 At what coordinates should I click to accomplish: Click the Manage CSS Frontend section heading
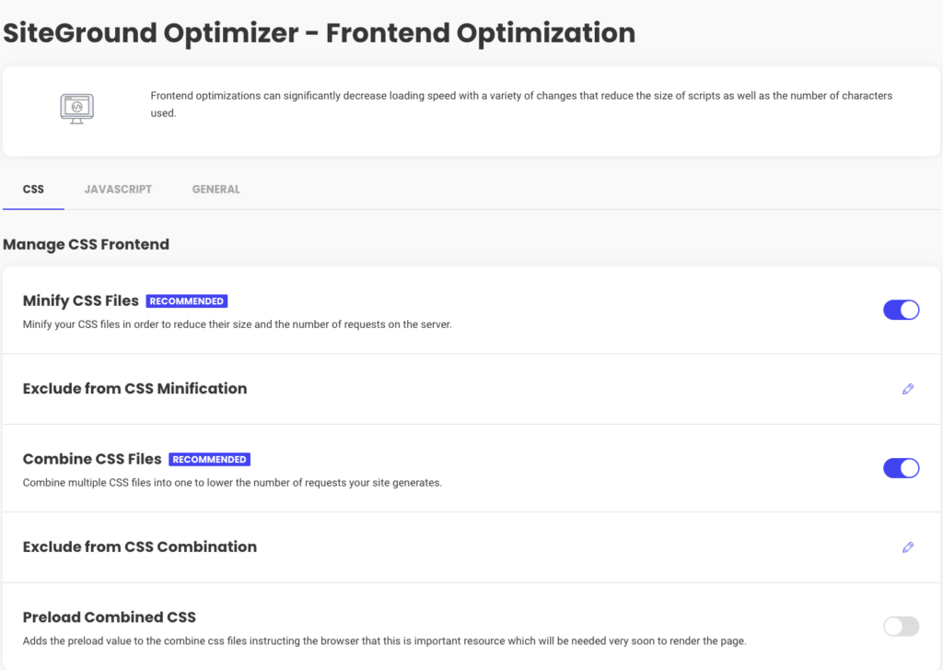coord(86,244)
